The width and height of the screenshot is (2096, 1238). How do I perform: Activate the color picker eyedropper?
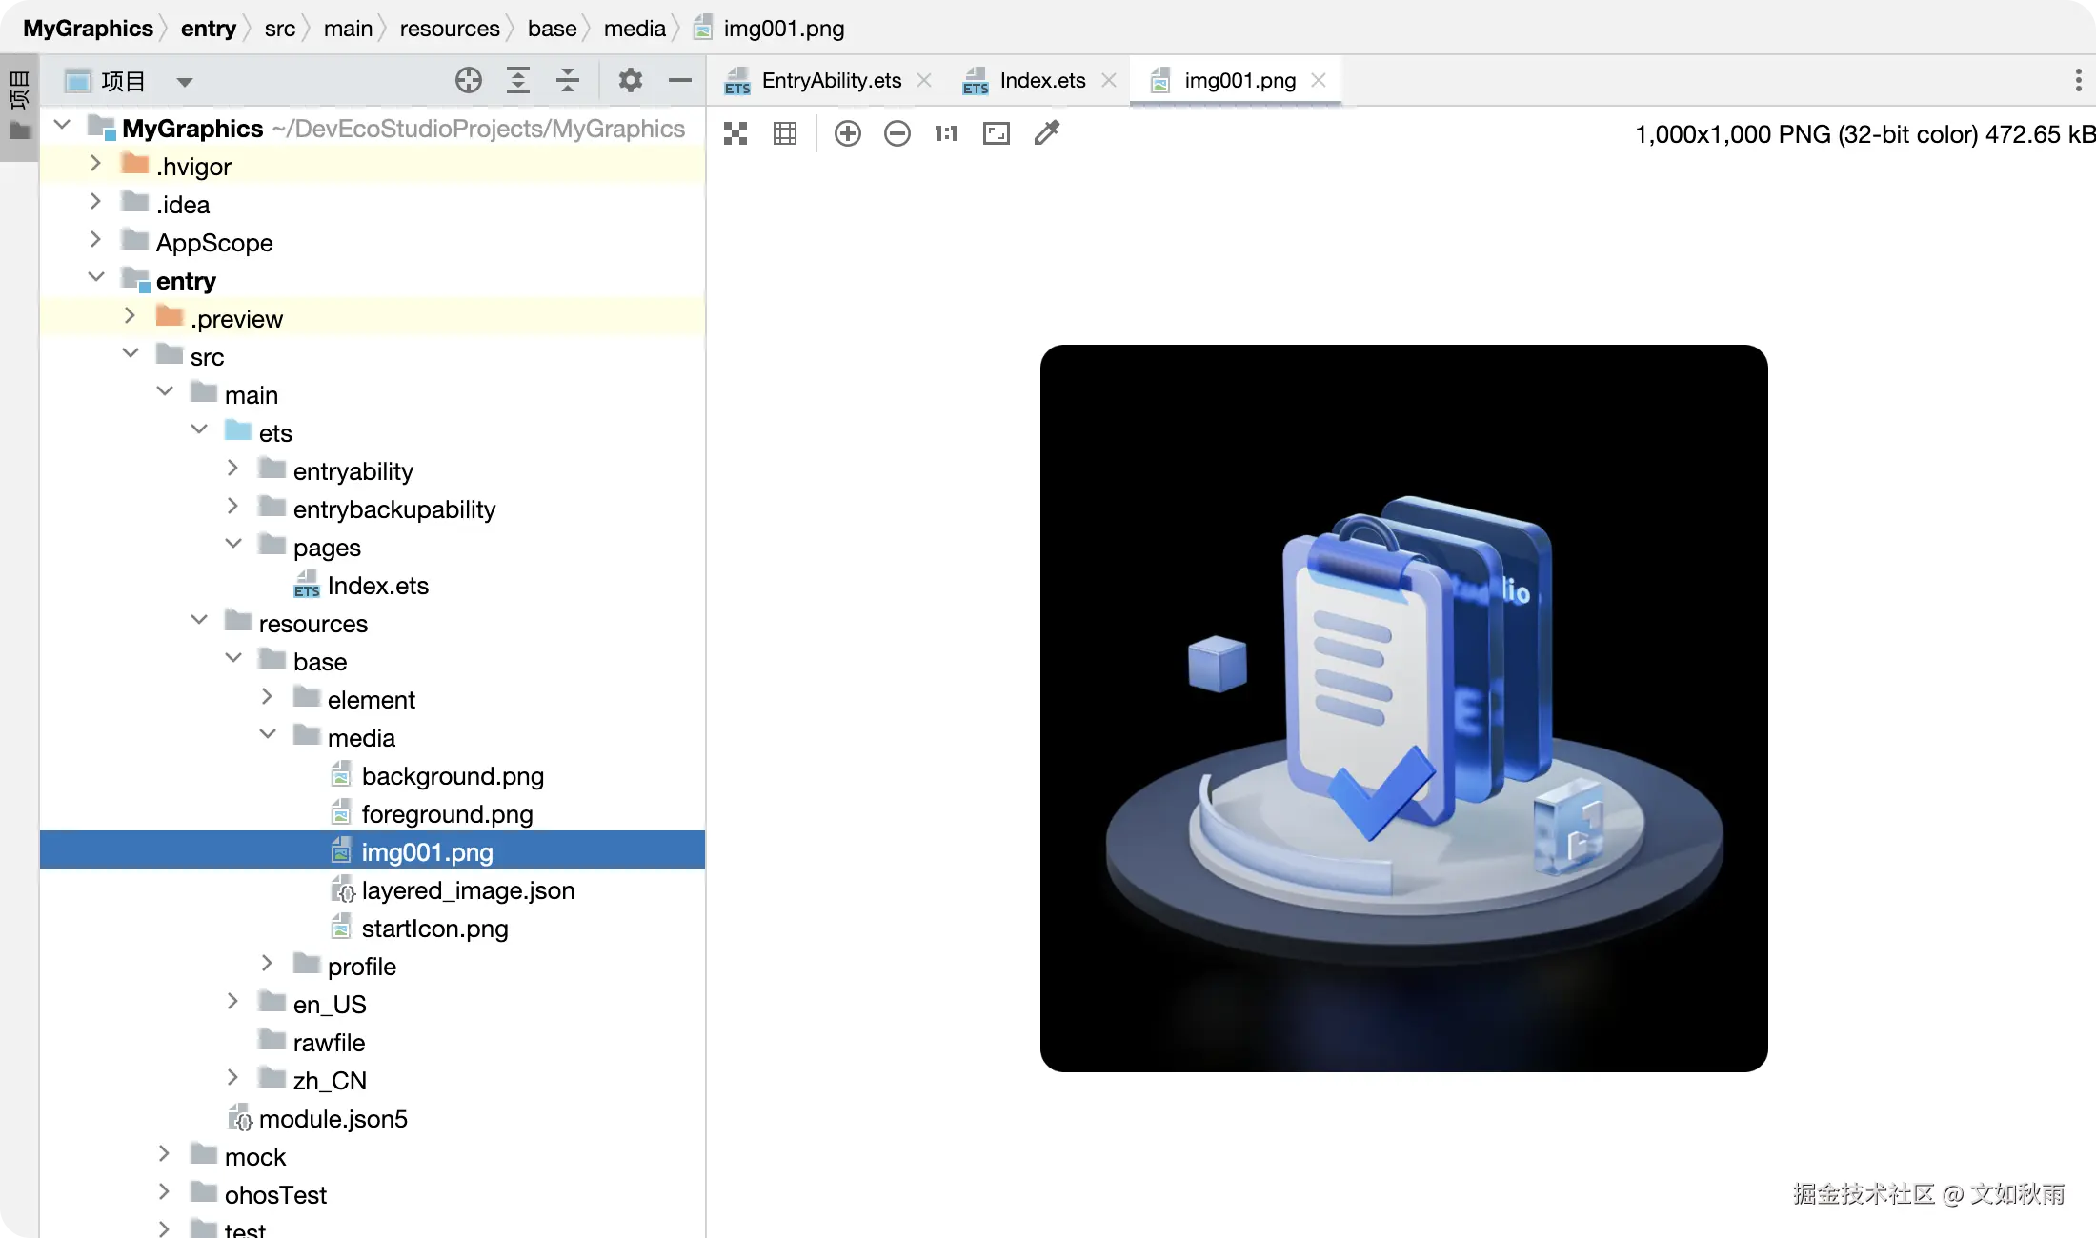pos(1046,133)
